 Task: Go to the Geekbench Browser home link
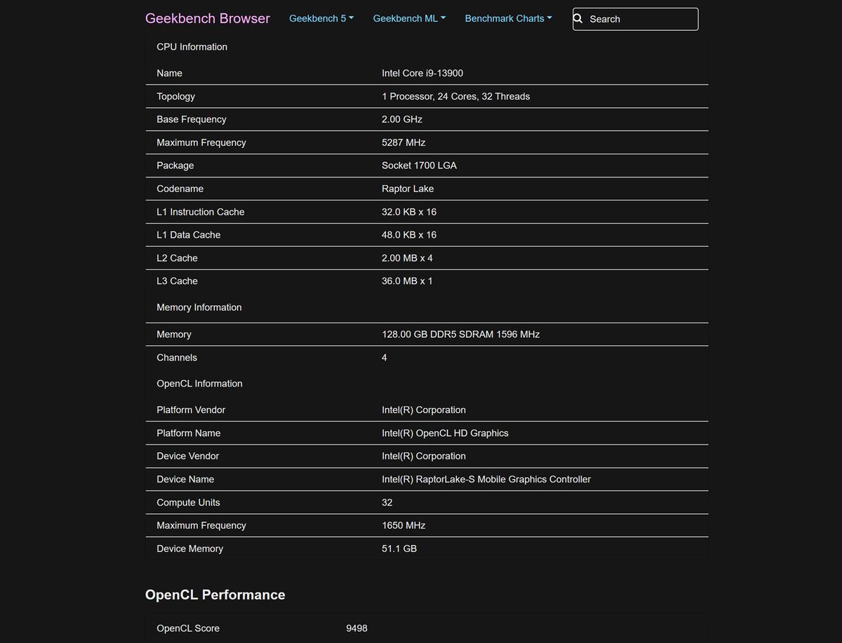207,18
